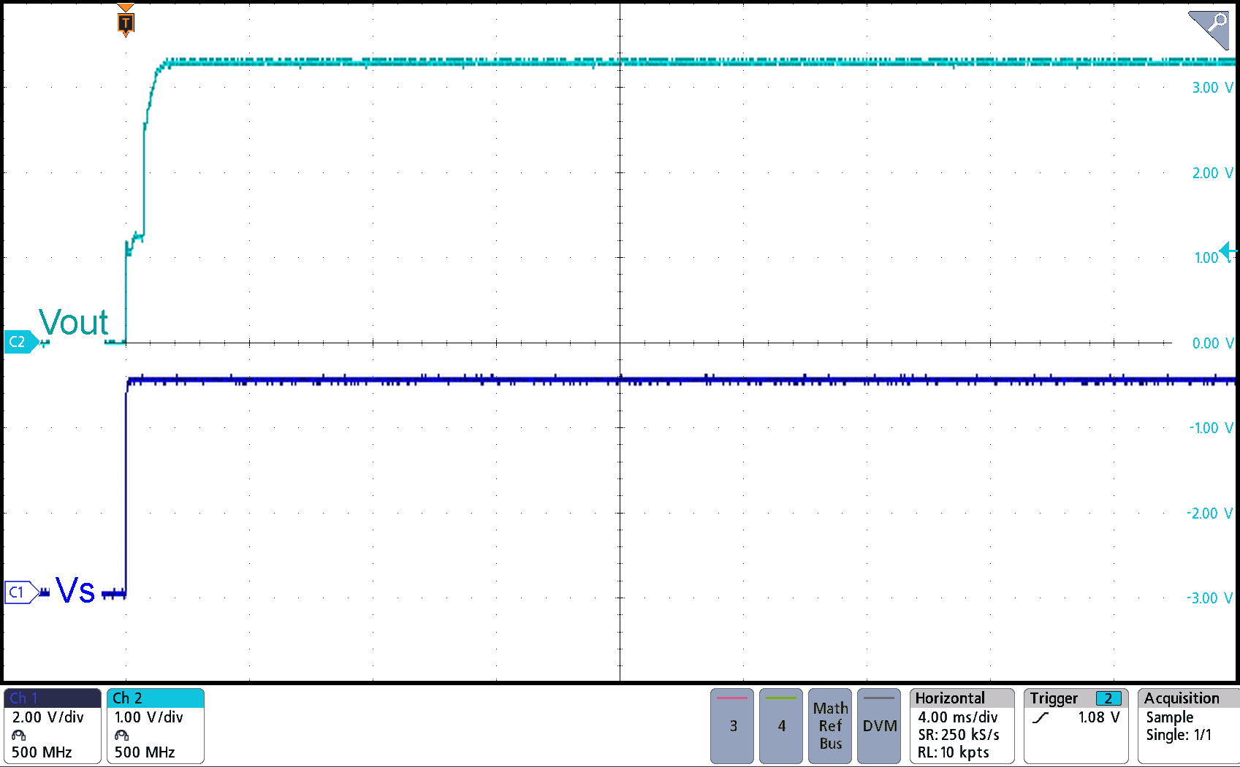1240x767 pixels.
Task: Select the DVM badge
Action: pos(879,725)
